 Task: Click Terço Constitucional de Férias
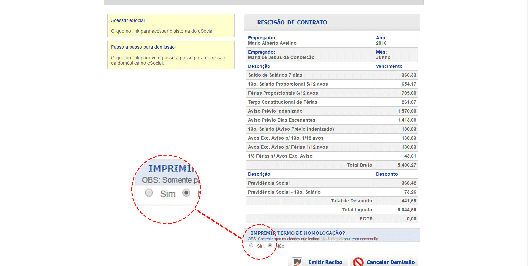point(282,102)
